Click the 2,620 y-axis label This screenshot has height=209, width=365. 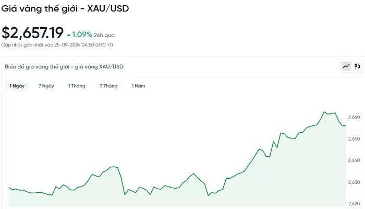point(353,203)
